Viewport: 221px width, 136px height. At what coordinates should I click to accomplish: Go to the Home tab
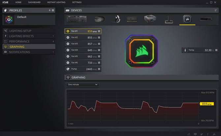coord(18,2)
